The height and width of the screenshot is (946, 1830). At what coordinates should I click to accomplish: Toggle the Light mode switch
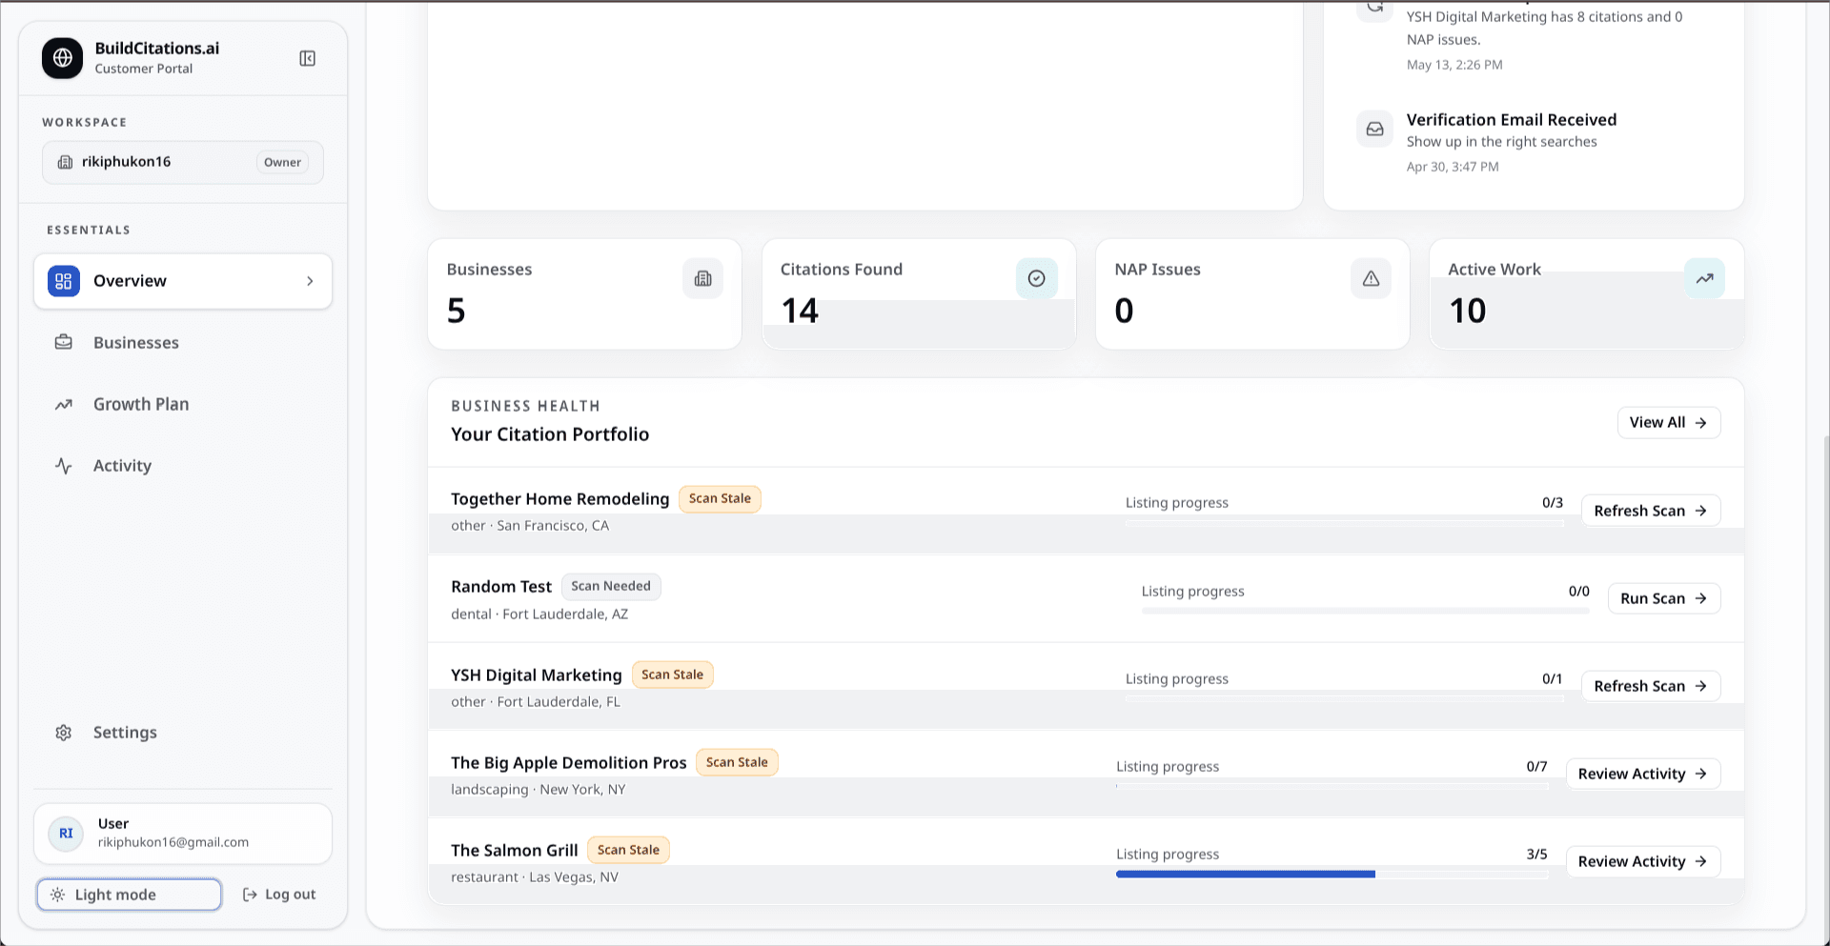tap(129, 895)
